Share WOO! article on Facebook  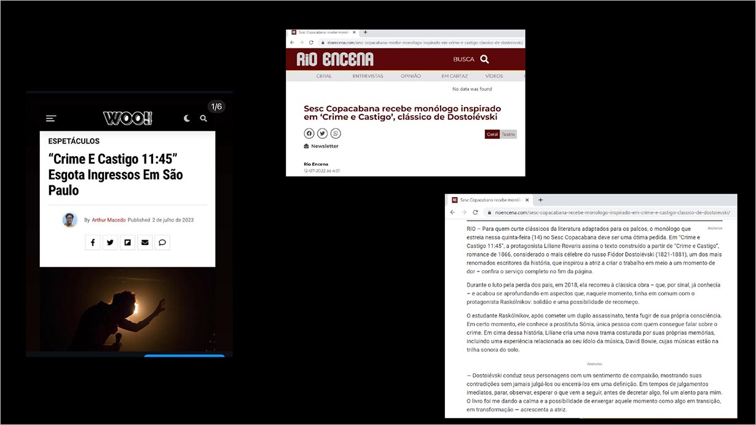coord(92,243)
